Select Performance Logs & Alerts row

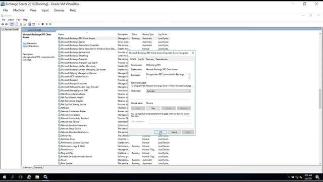[114, 146]
